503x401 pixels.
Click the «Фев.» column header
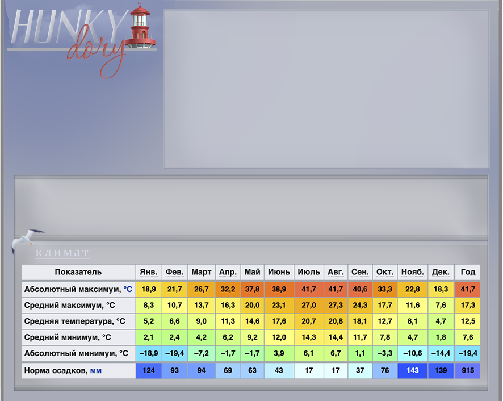(x=174, y=272)
